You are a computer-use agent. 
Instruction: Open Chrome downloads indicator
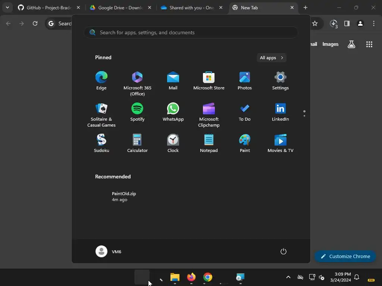334,23
